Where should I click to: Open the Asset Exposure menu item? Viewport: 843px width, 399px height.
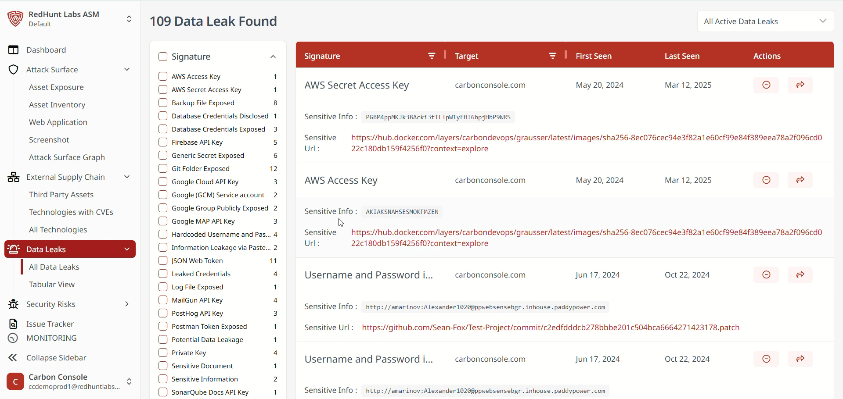pyautogui.click(x=56, y=87)
